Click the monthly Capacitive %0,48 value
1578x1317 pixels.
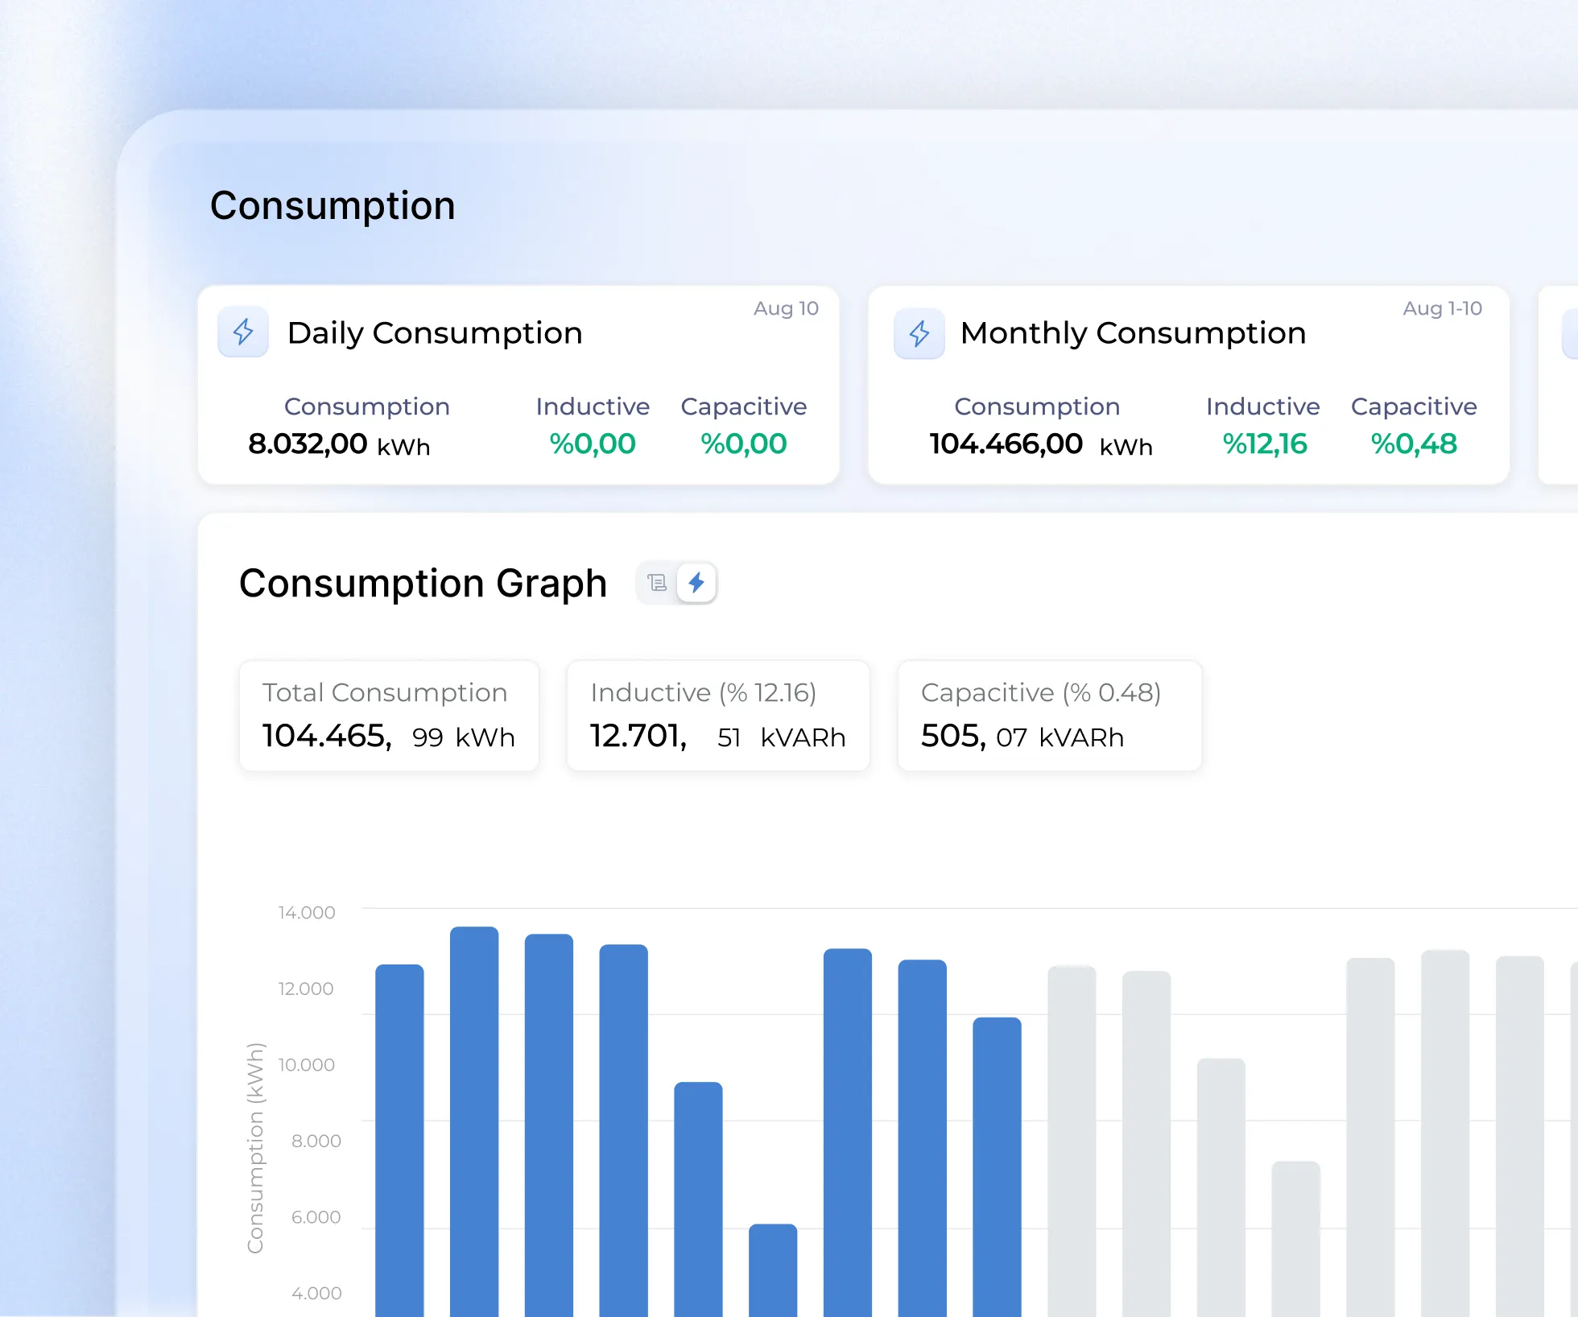[1414, 444]
